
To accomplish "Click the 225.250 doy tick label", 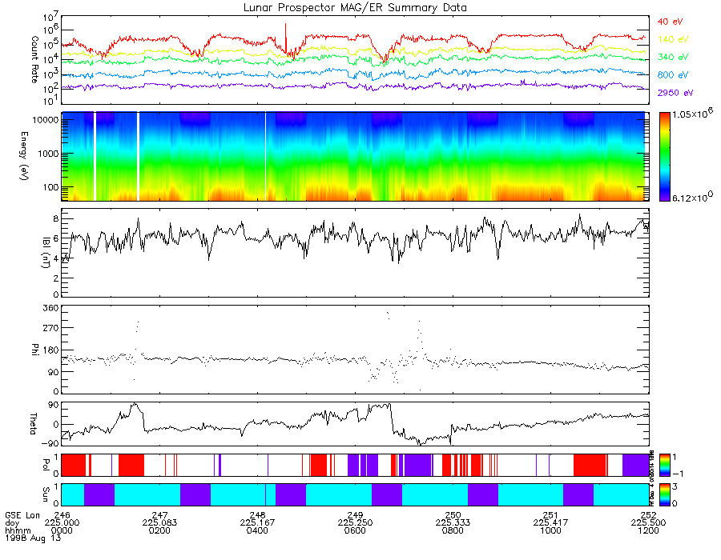I will 355,523.
